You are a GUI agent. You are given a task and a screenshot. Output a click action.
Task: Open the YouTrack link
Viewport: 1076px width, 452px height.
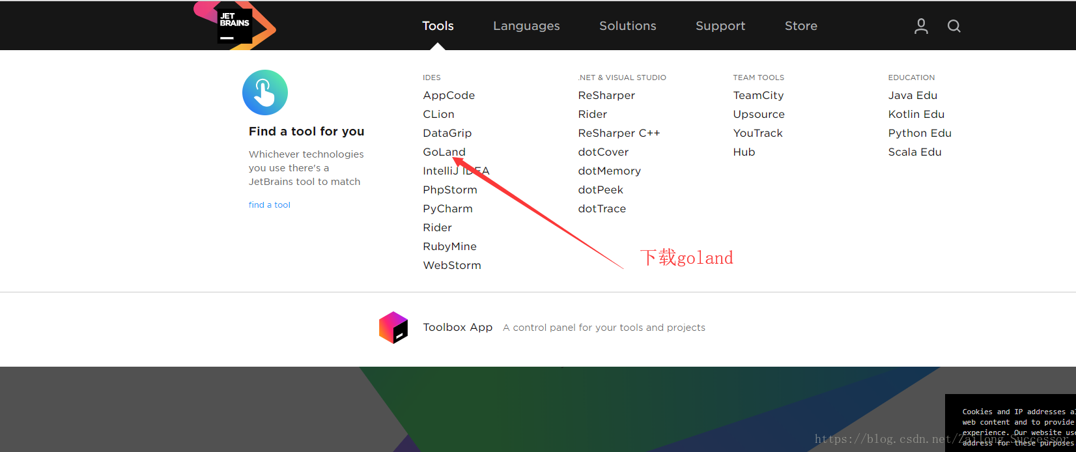(x=757, y=133)
